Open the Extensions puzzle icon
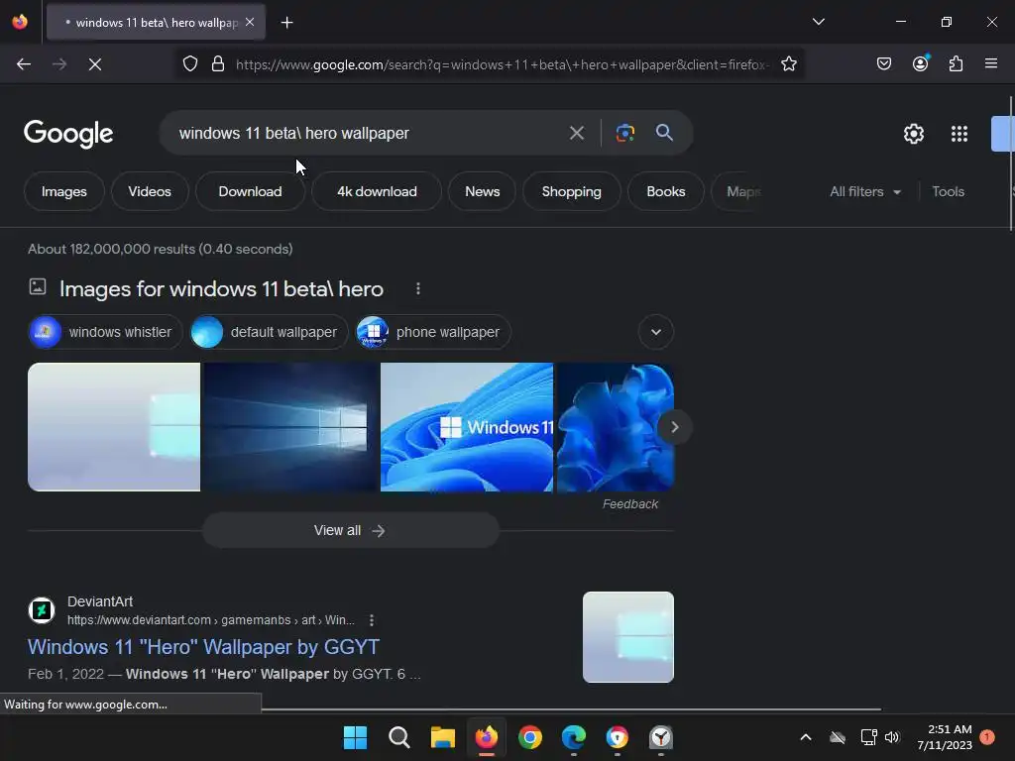The height and width of the screenshot is (761, 1015). pos(957,63)
